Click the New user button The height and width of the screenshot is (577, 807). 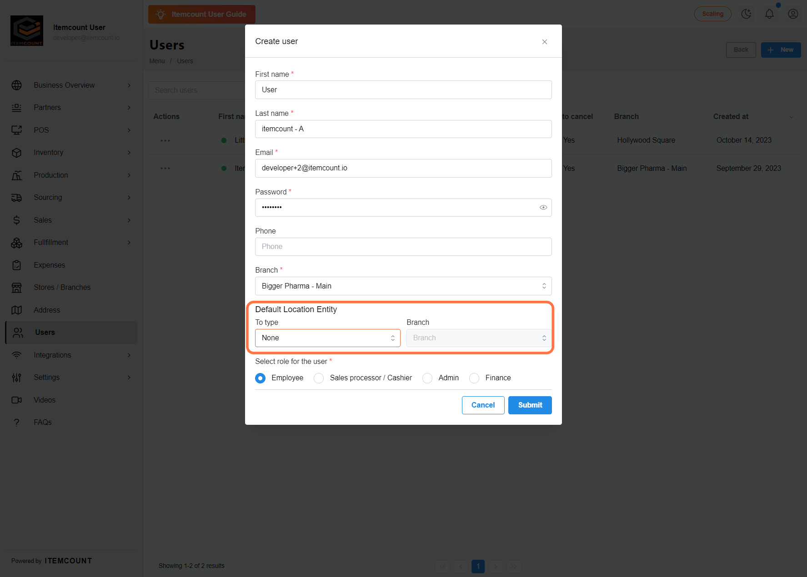781,50
